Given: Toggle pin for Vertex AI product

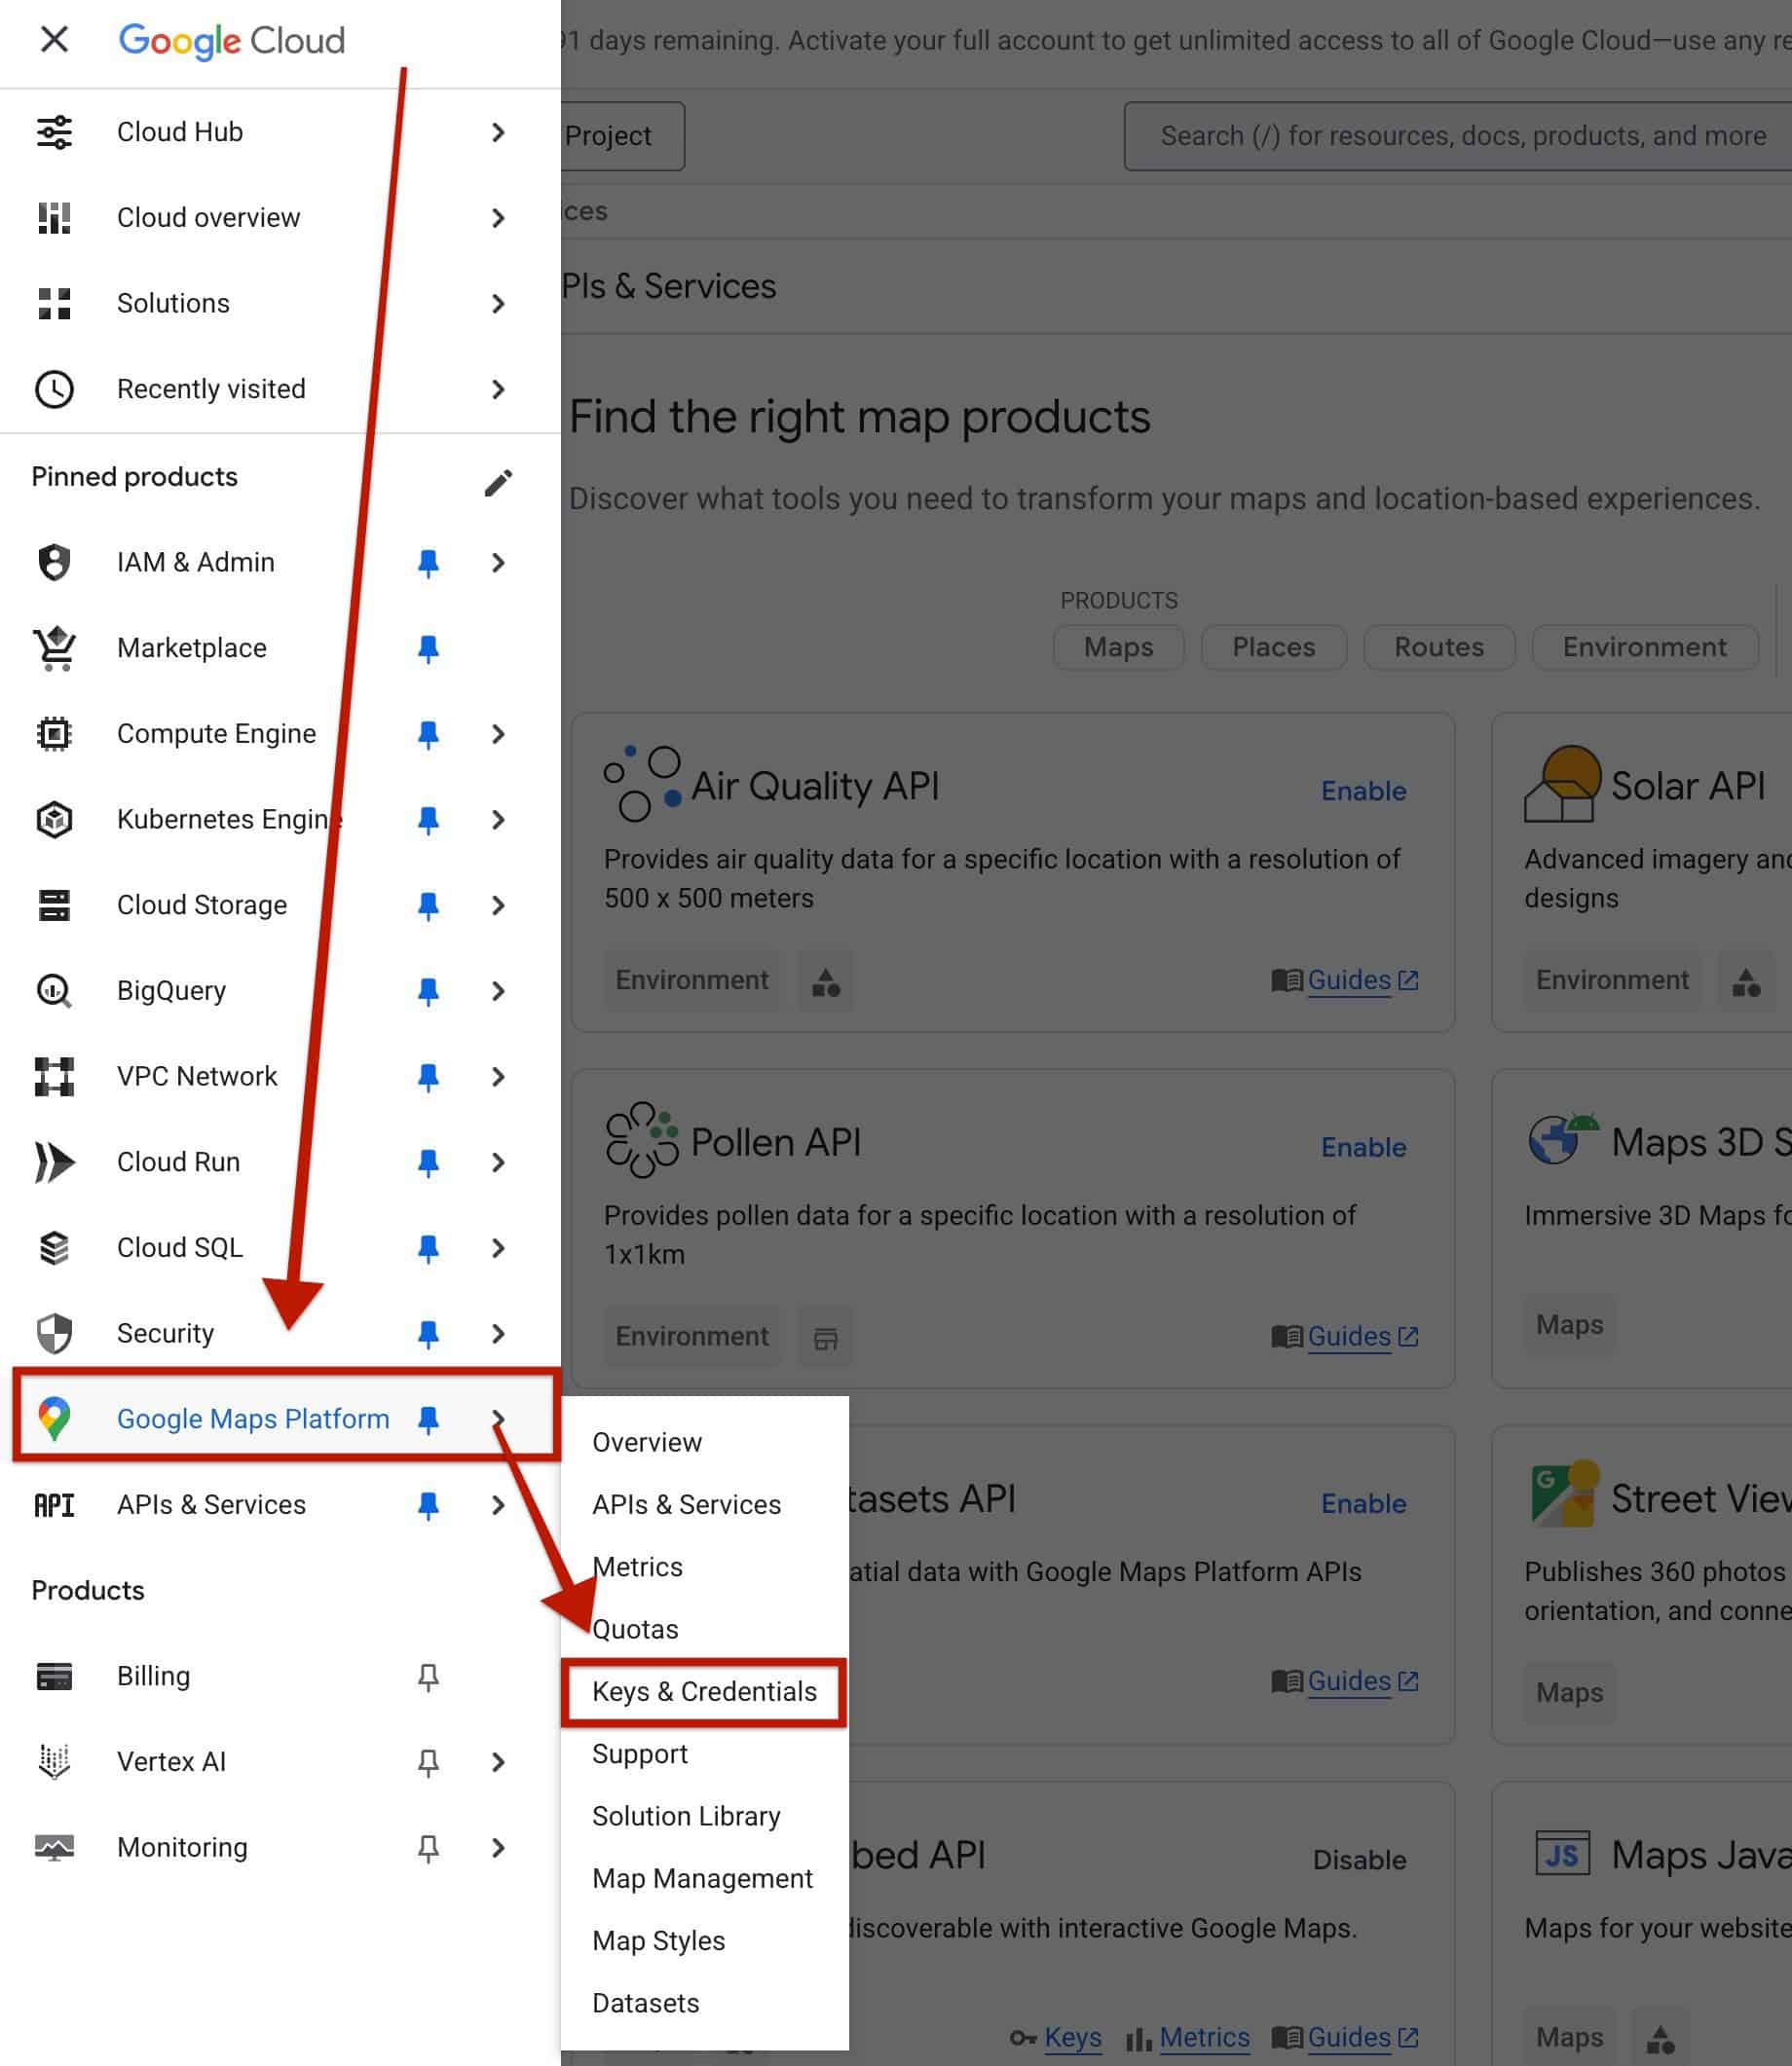Looking at the screenshot, I should [x=428, y=1762].
